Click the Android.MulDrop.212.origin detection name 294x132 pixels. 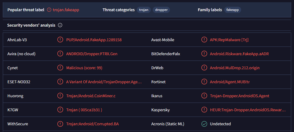click(235, 68)
